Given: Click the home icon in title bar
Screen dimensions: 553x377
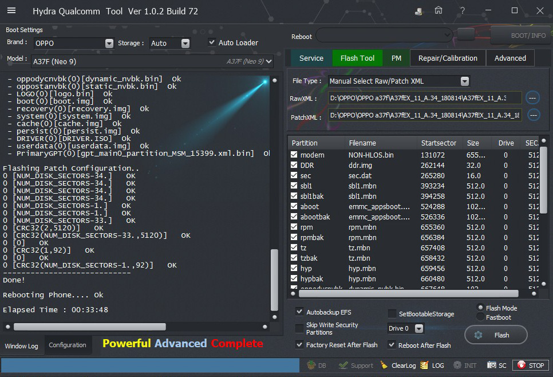Looking at the screenshot, I should point(439,10).
